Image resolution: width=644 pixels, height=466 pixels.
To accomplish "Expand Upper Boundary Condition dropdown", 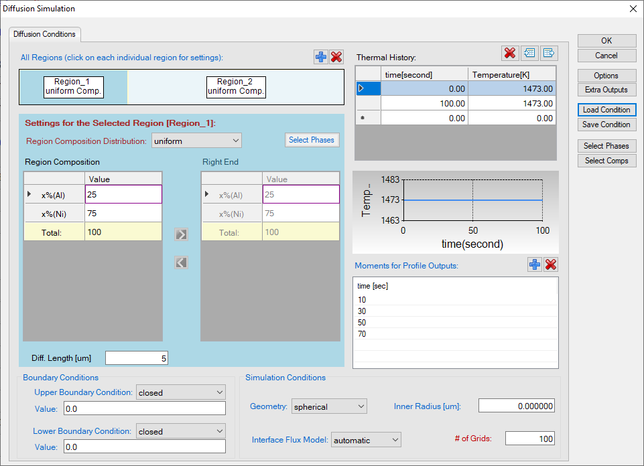I will [x=181, y=392].
